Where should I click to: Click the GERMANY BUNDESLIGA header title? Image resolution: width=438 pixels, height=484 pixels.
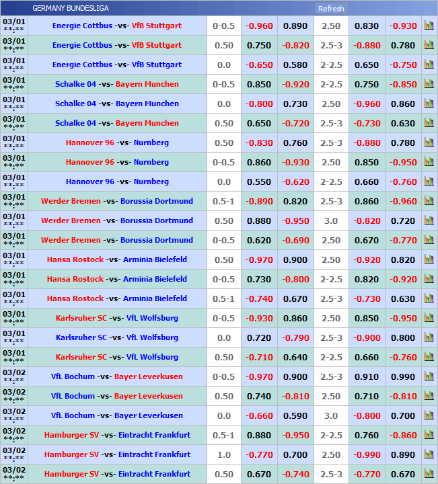coord(71,8)
